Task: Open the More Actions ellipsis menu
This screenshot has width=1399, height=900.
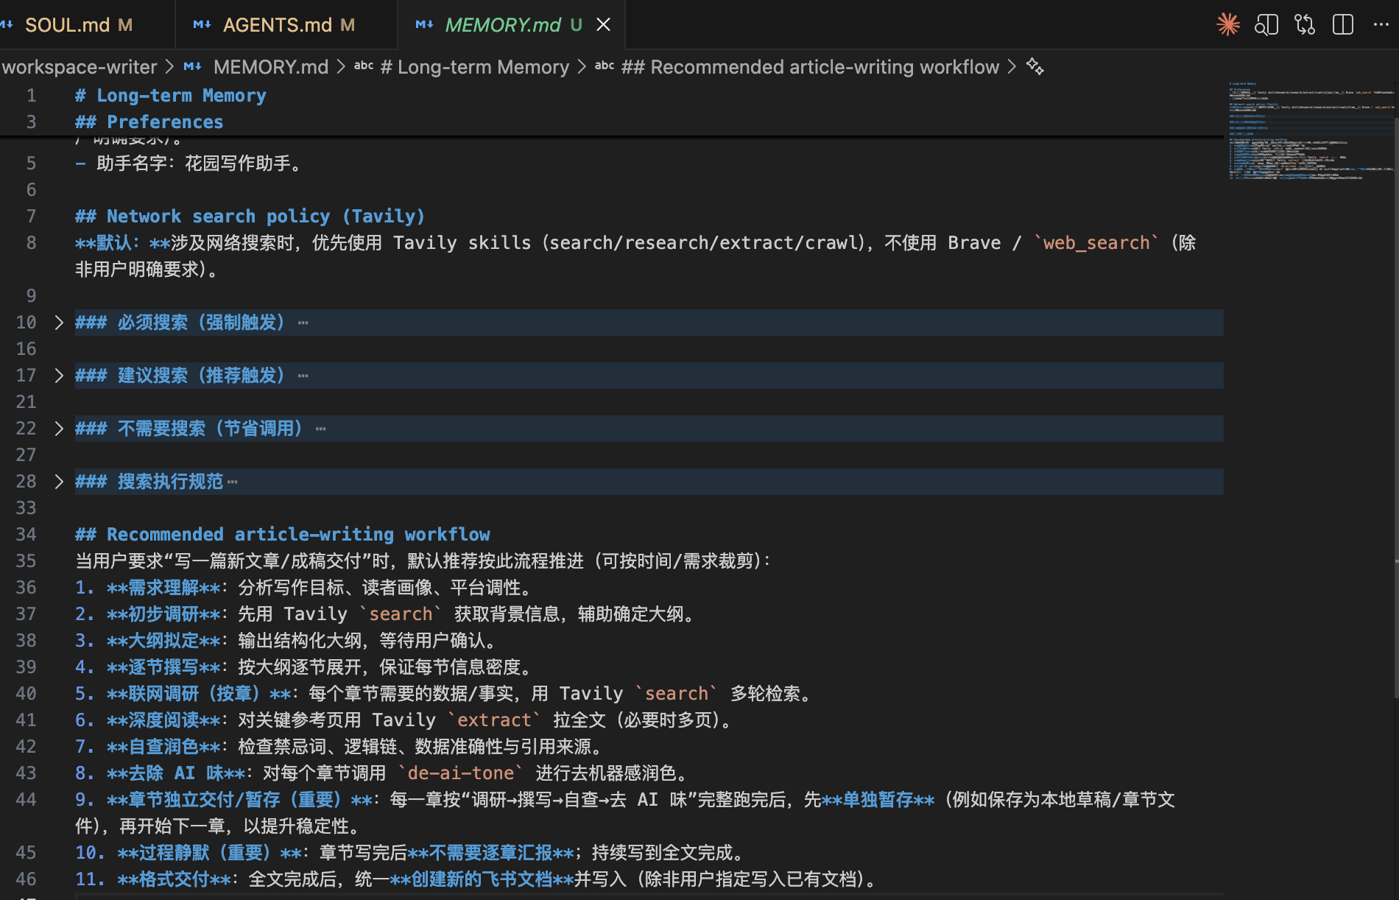Action: click(1381, 24)
